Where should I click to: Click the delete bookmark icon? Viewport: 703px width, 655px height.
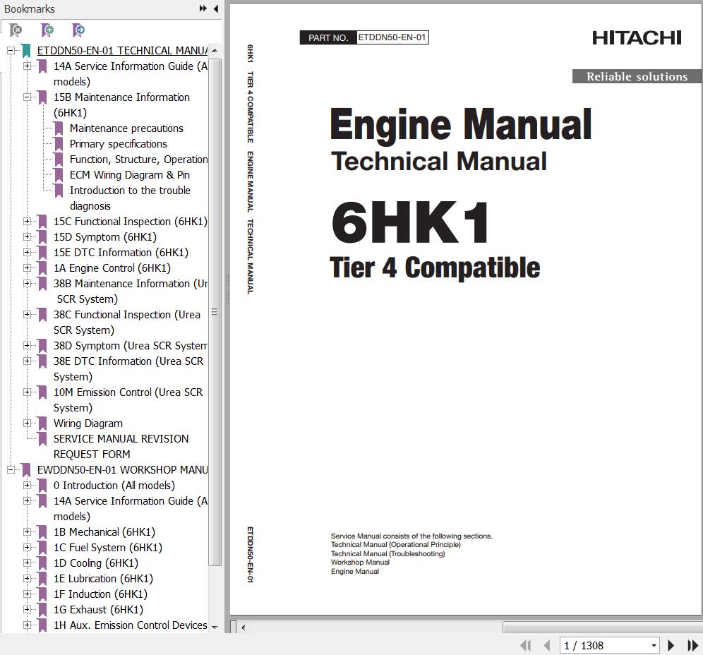(x=16, y=30)
